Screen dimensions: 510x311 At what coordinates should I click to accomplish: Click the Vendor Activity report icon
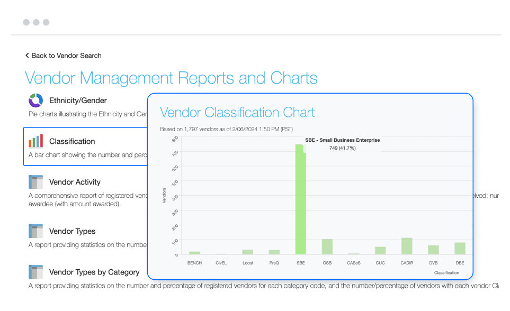tap(35, 181)
